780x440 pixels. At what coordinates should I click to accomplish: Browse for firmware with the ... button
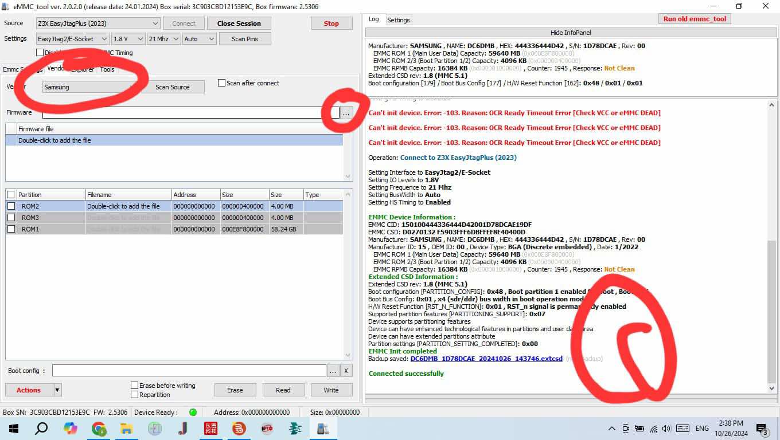pyautogui.click(x=346, y=113)
